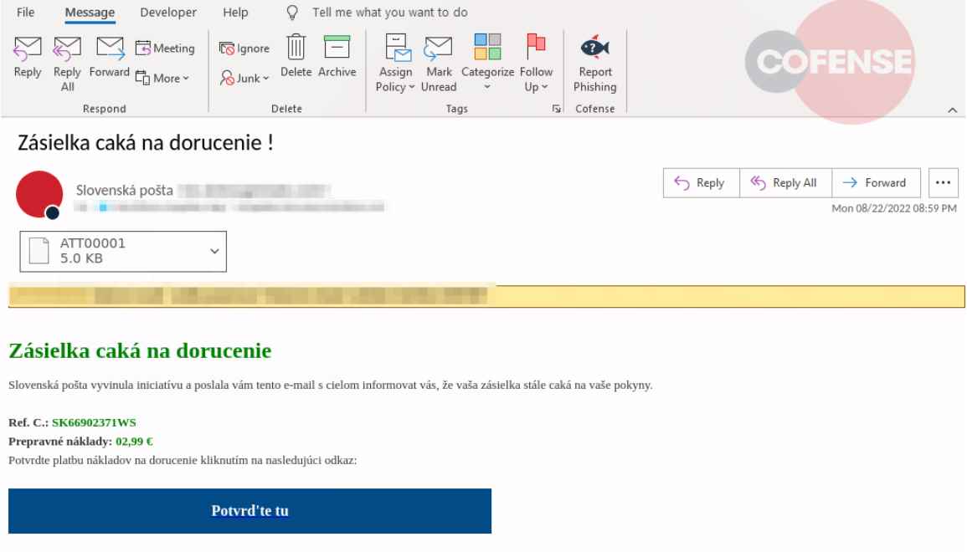967x552 pixels.
Task: Expand the ATT00001 attachment dropdown arrow
Action: click(214, 252)
